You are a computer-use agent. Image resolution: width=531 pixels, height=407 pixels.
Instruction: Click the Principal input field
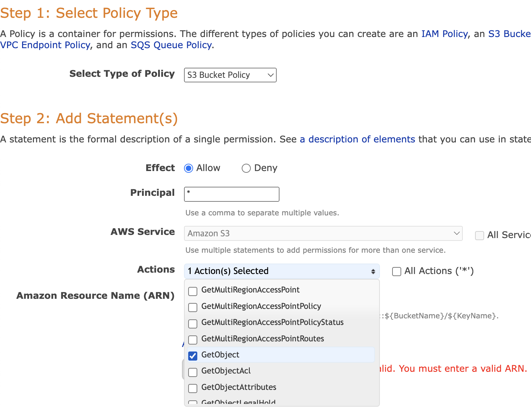(232, 194)
